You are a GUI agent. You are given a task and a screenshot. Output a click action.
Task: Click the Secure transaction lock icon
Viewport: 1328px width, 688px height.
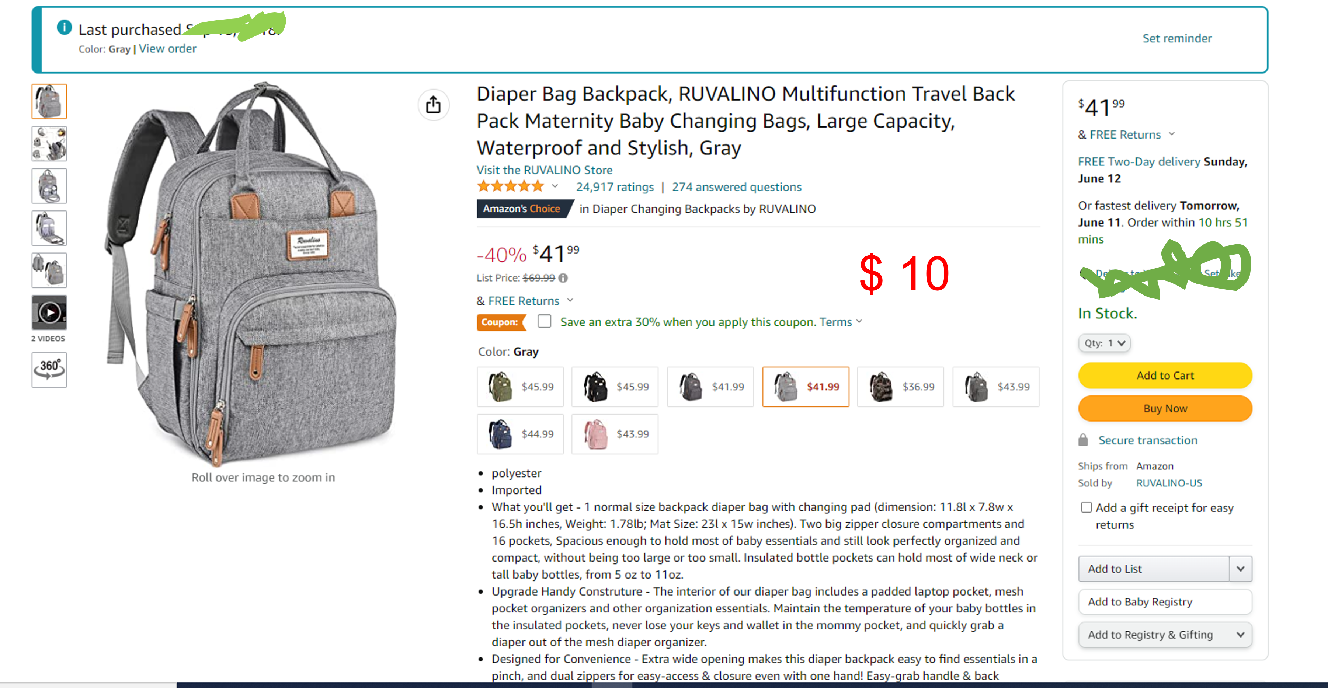coord(1083,440)
